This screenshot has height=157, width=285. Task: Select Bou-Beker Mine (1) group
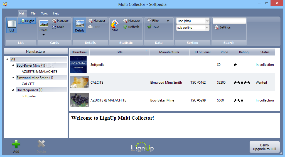point(41,65)
